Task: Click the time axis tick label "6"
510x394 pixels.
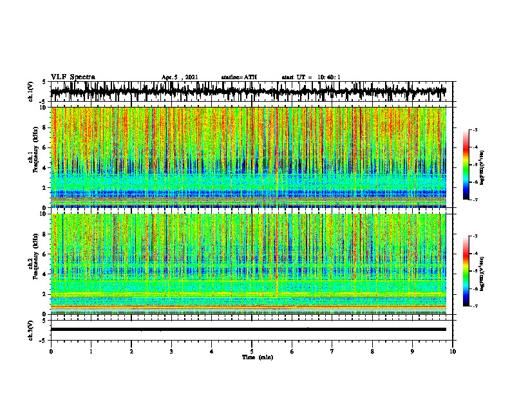Action: click(292, 352)
